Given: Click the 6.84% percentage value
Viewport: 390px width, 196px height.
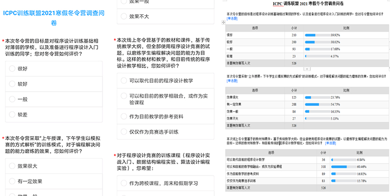Looking at the screenshot, I should click(361, 160).
